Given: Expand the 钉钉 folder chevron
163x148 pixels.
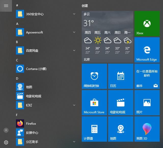Looking at the screenshot, I should tap(74, 105).
